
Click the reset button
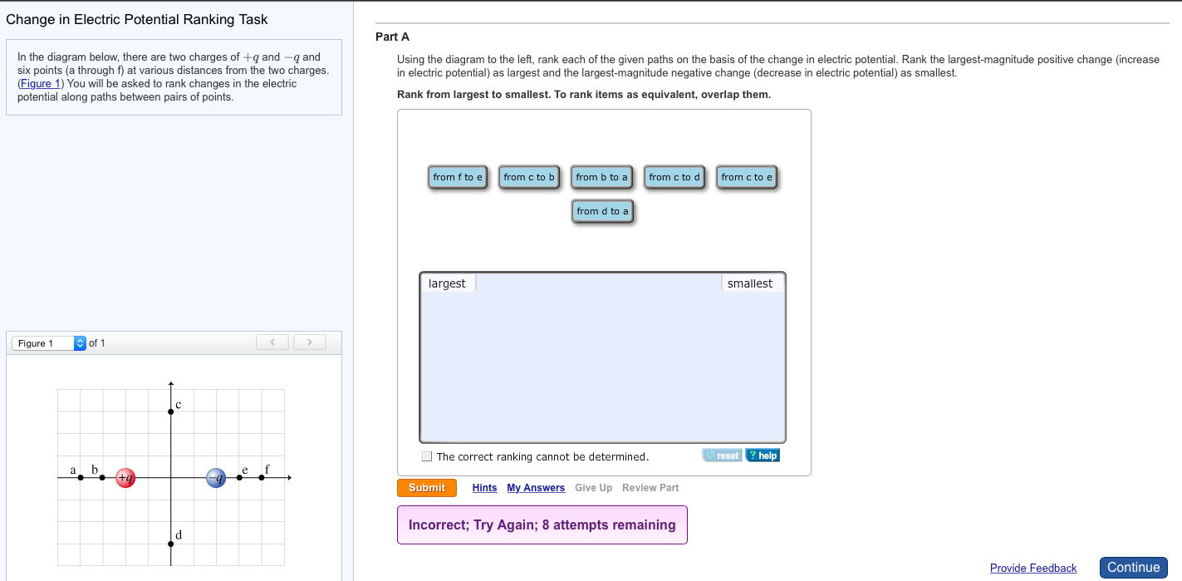(722, 455)
